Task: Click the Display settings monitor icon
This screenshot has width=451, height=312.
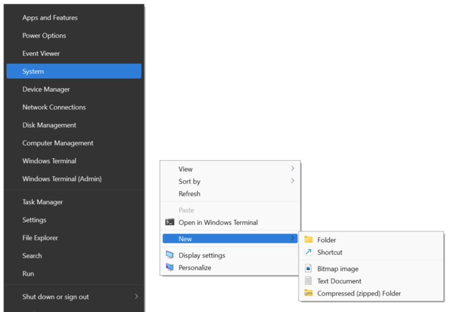Action: [x=169, y=255]
